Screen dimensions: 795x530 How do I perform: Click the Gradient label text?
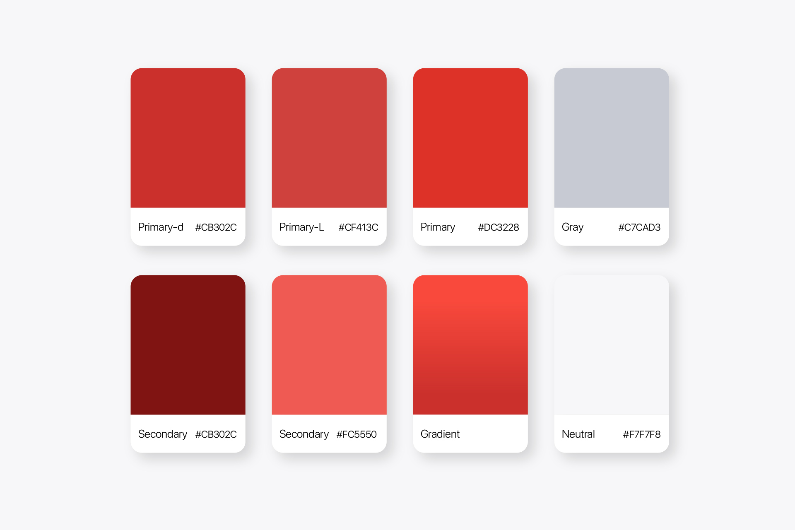(440, 434)
